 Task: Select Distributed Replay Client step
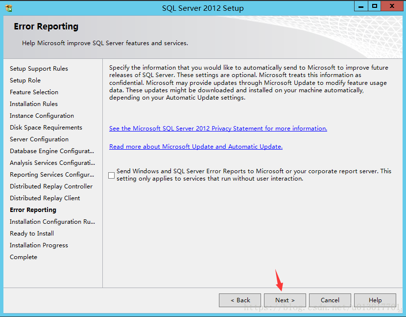coord(45,198)
